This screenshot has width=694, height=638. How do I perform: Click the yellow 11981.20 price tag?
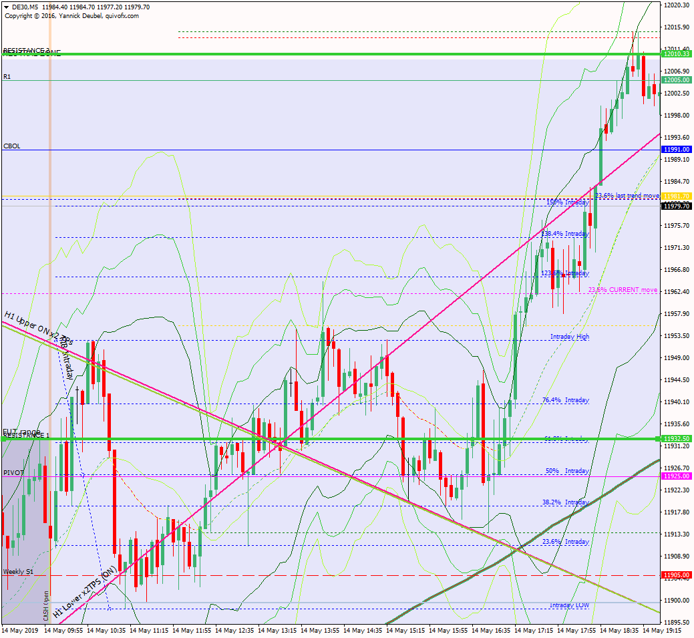tap(676, 196)
